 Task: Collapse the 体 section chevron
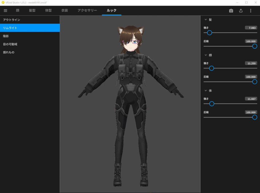[x=206, y=91]
